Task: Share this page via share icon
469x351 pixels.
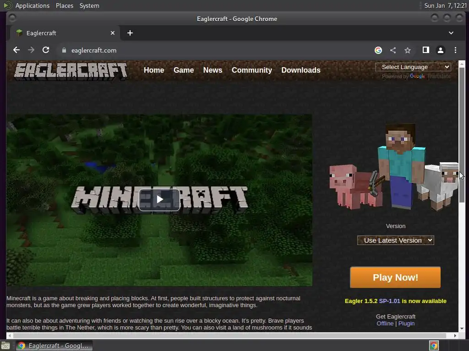Action: (x=393, y=50)
